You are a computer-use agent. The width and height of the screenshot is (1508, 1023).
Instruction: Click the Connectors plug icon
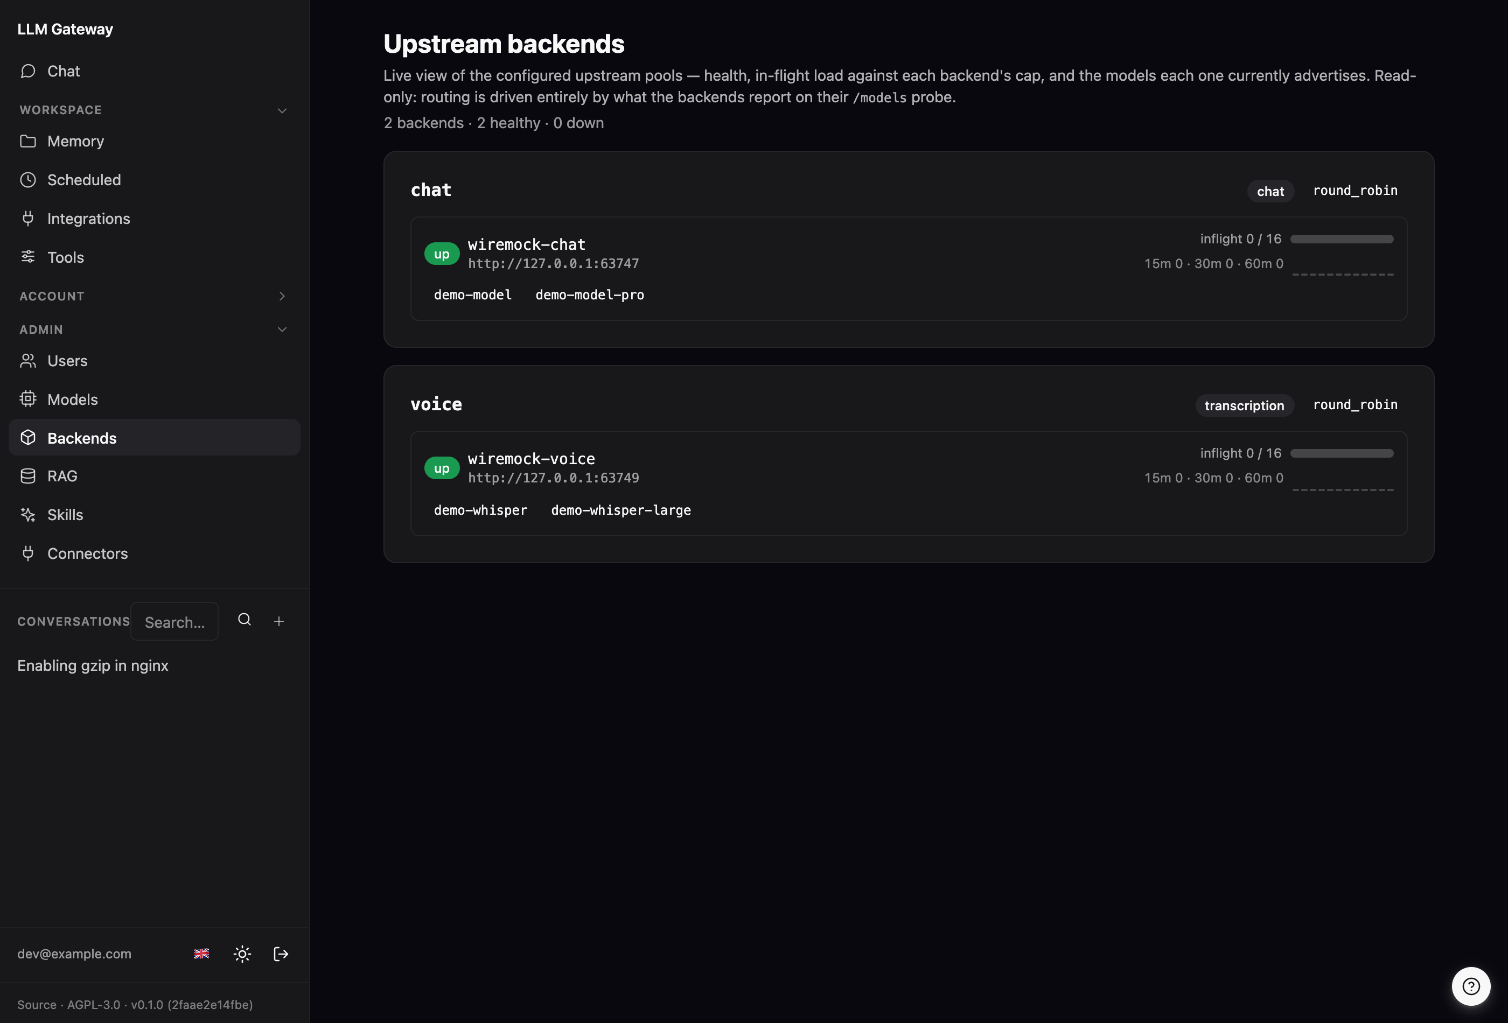(28, 553)
